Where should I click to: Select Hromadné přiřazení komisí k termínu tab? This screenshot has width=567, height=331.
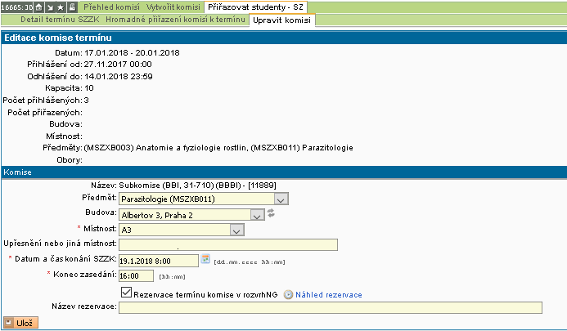tap(176, 20)
